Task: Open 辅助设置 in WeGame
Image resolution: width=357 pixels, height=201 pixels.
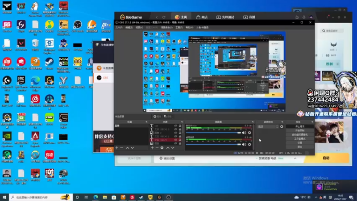Action: (167, 158)
